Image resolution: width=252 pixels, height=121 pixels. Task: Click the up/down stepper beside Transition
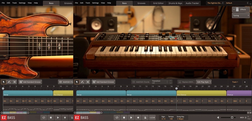pyautogui.click(x=171, y=82)
